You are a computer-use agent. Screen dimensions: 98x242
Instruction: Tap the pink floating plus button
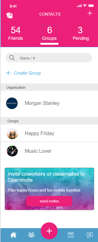coord(49,231)
